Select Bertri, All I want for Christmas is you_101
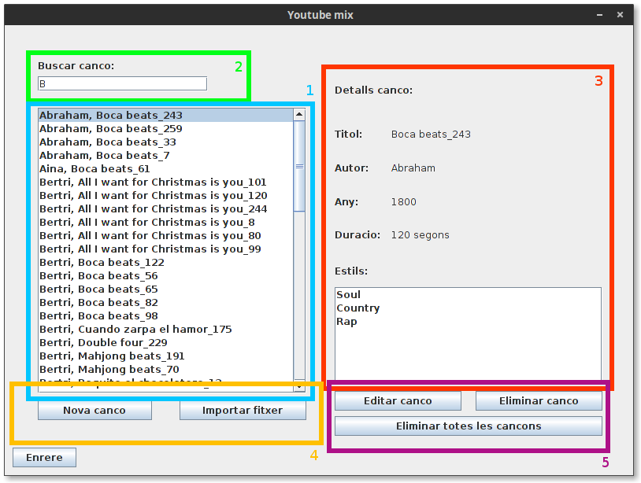This screenshot has width=641, height=483. click(166, 182)
